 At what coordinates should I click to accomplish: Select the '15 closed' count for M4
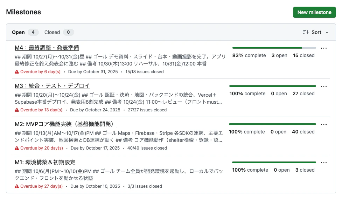click(303, 55)
